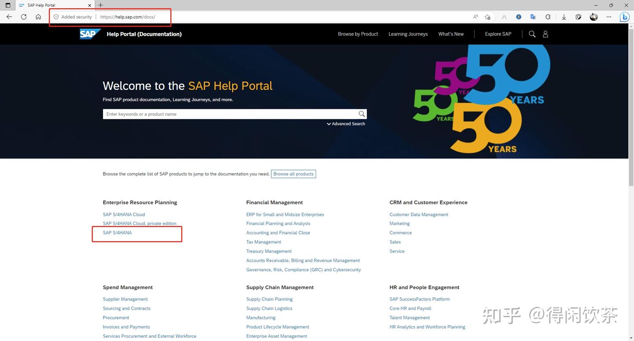Launch Bing Chat from the browser toolbar
Viewport: 634px width, 341px height.
point(624,17)
